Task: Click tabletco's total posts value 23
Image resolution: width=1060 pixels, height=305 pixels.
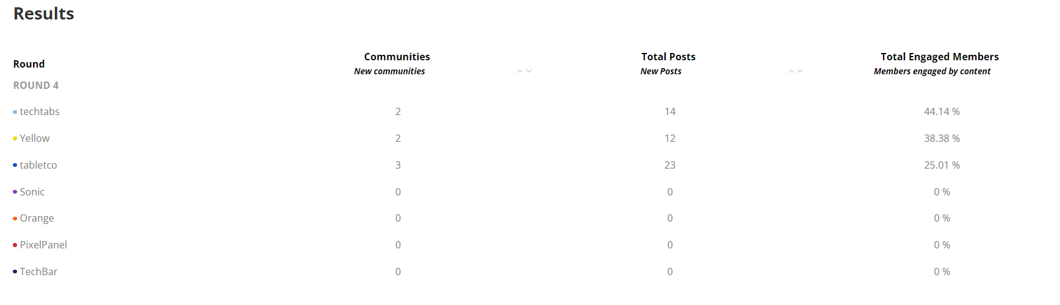Action: pos(670,165)
